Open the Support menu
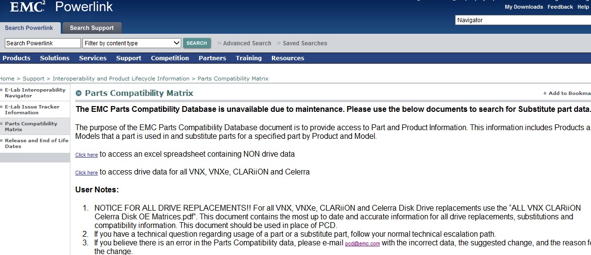 click(129, 58)
